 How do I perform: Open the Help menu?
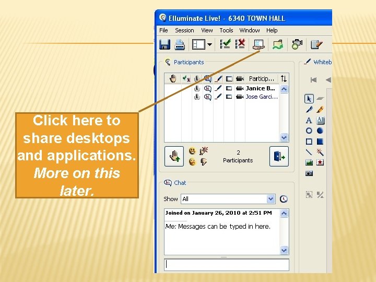click(272, 30)
